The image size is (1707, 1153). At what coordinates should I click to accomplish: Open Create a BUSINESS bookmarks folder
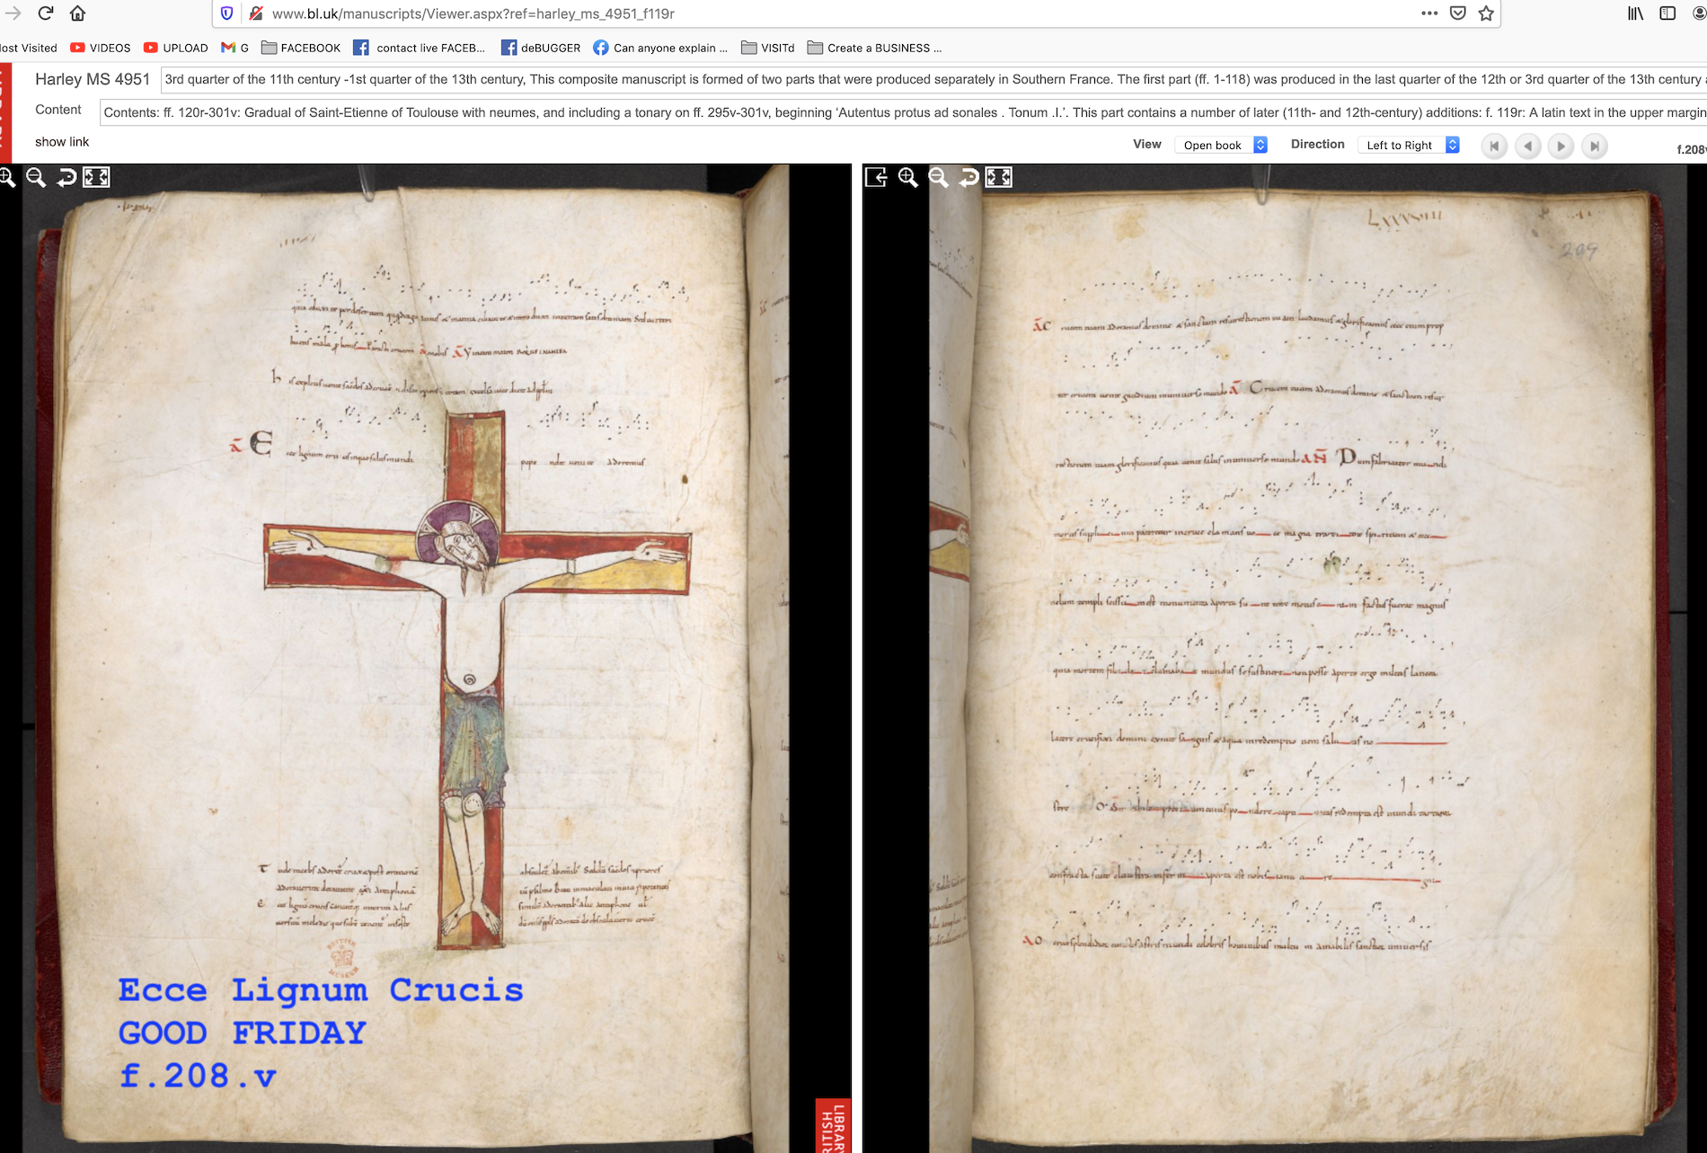pyautogui.click(x=875, y=48)
